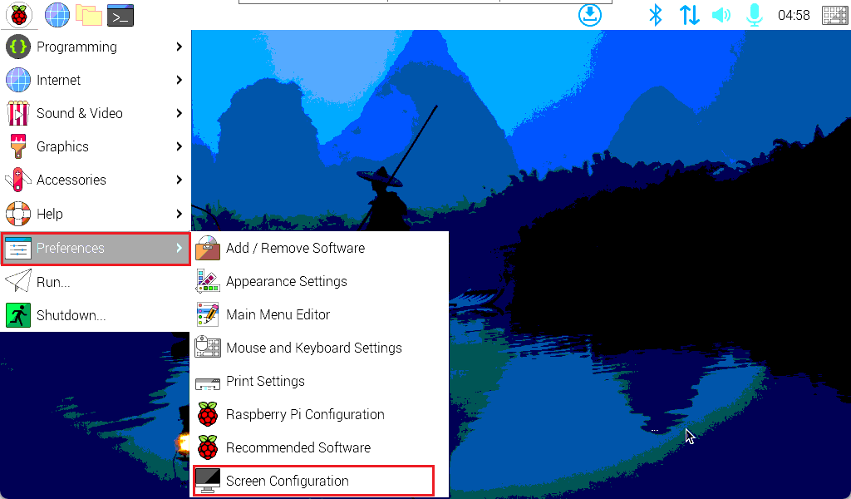Expand the Programming submenu
Image resolution: width=851 pixels, height=499 pixels.
pos(95,47)
